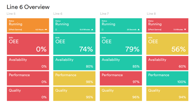Click the Line 7 column header
Image resolution: width=193 pixels, height=106 pixels.
pyautogui.click(x=105, y=14)
